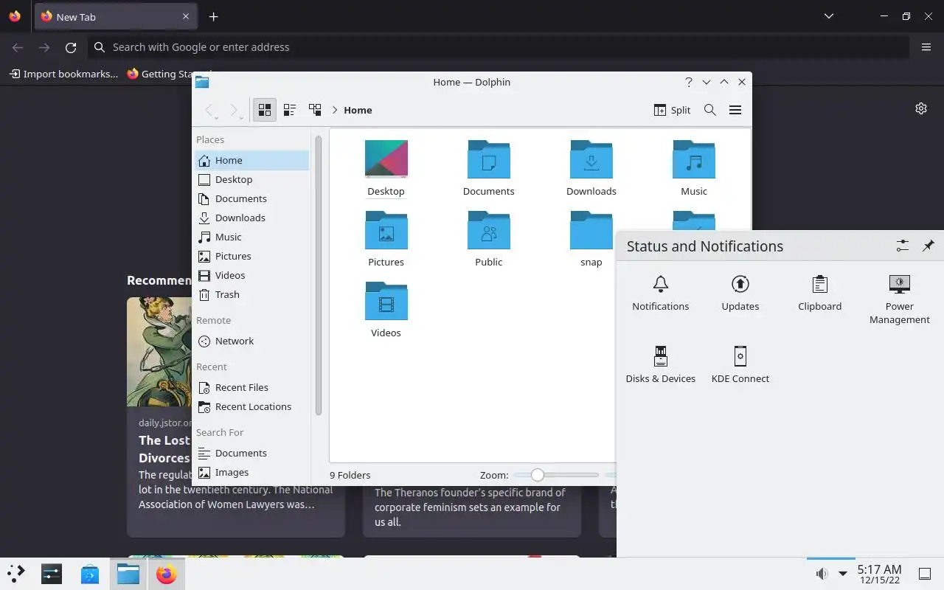Select the Desktop folder icon
Screen dimensions: 944x590
386,159
